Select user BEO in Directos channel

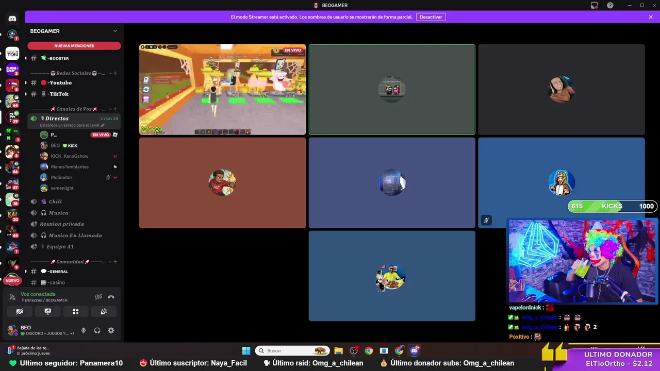79,145
